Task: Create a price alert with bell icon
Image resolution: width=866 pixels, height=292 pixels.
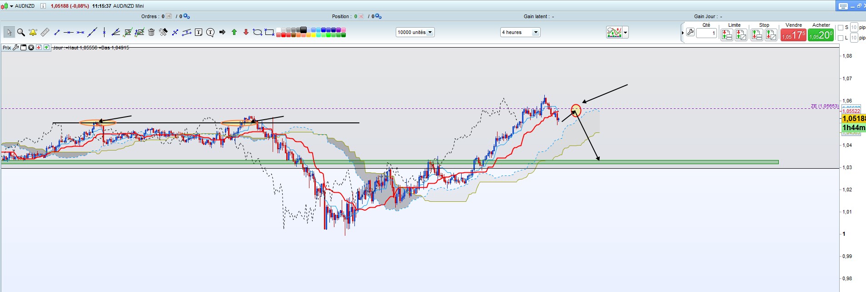Action: point(33,32)
